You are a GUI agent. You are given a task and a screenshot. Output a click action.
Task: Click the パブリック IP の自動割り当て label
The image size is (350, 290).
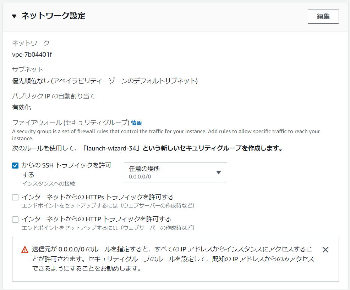54,96
